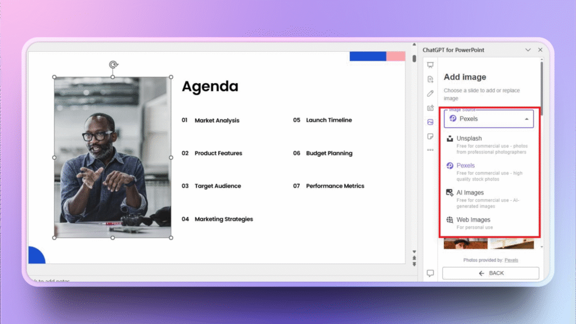The image size is (576, 324).
Task: Close the ChatGPT for PowerPoint pane
Action: 541,50
